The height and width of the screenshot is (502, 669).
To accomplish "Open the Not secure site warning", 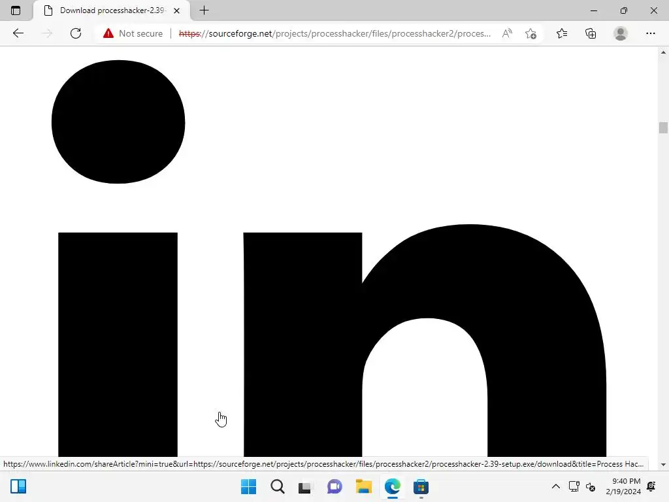I will tap(133, 33).
